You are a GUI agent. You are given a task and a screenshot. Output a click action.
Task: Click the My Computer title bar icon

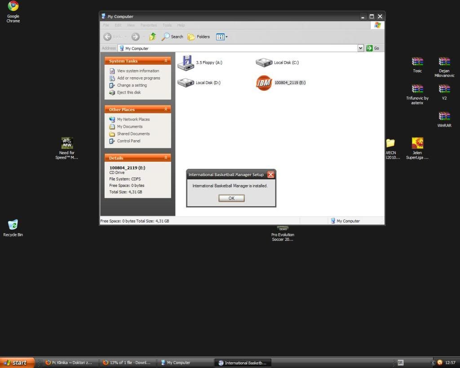103,16
